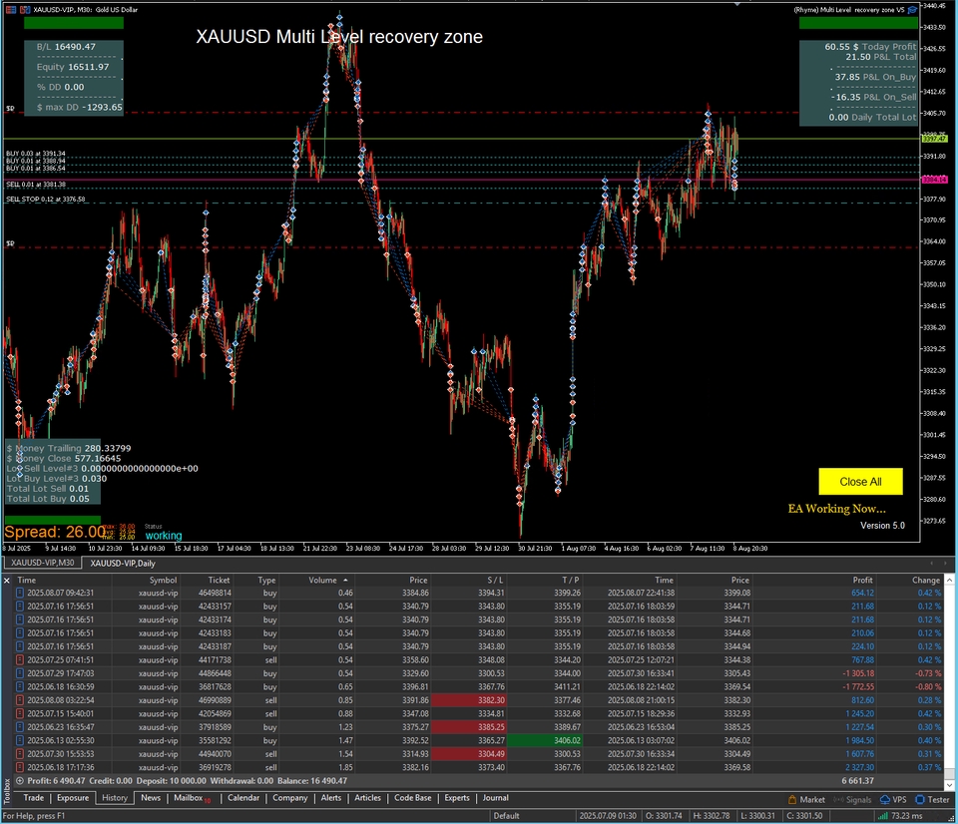Switch to the Journal tab
958x824 pixels.
[496, 798]
